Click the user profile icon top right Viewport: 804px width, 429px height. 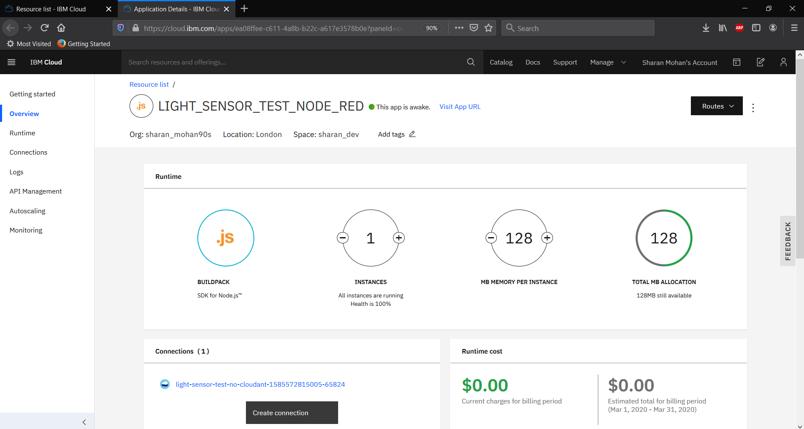click(783, 62)
